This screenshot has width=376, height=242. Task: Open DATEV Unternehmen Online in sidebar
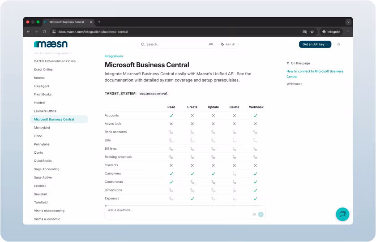[55, 61]
